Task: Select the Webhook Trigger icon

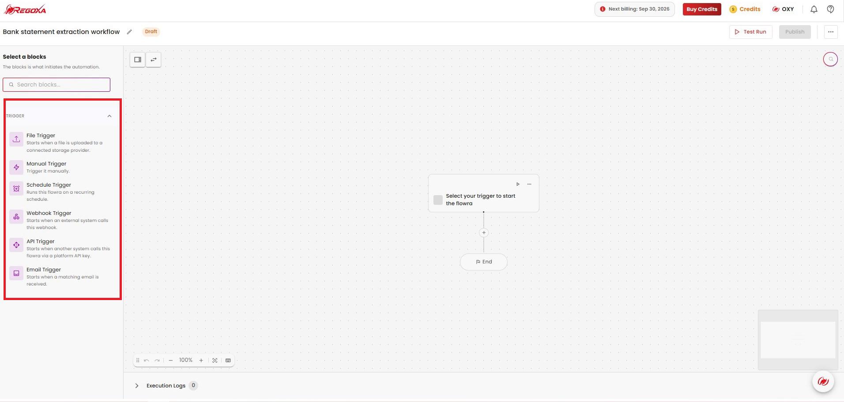Action: click(16, 217)
